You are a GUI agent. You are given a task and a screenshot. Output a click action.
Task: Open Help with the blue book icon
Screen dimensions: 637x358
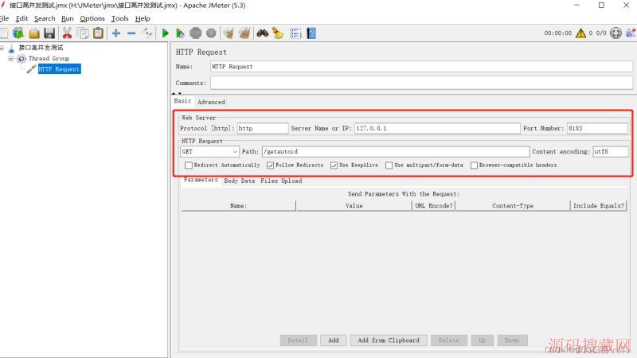(x=311, y=33)
